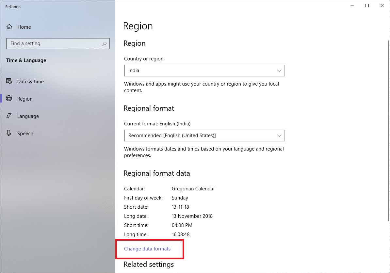Click the Speech microphone icon
This screenshot has width=390, height=273.
(x=9, y=133)
